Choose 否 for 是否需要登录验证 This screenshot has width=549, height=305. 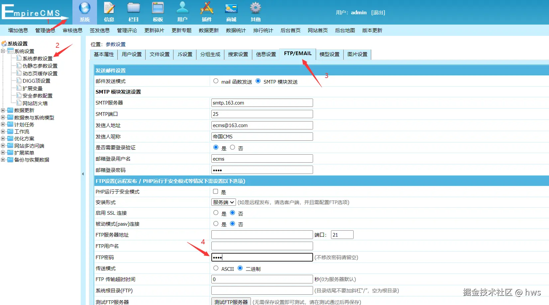click(x=233, y=147)
